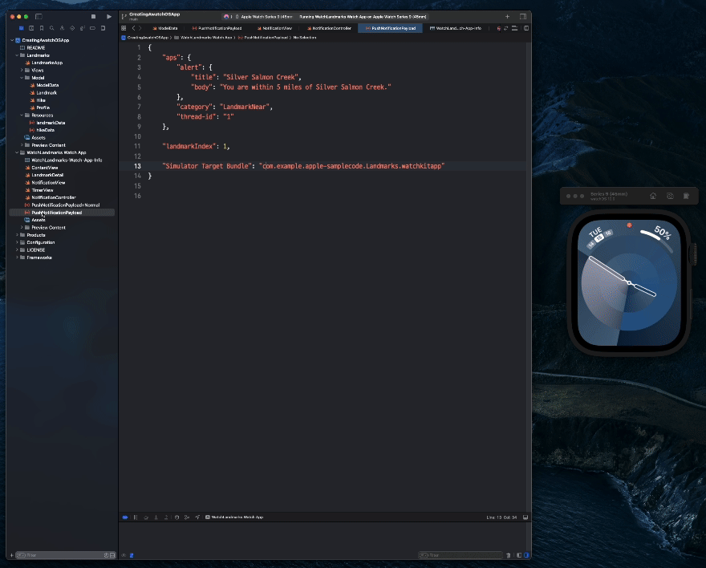Hide the debug area using bottom-right icon
706x568 pixels.
525,517
